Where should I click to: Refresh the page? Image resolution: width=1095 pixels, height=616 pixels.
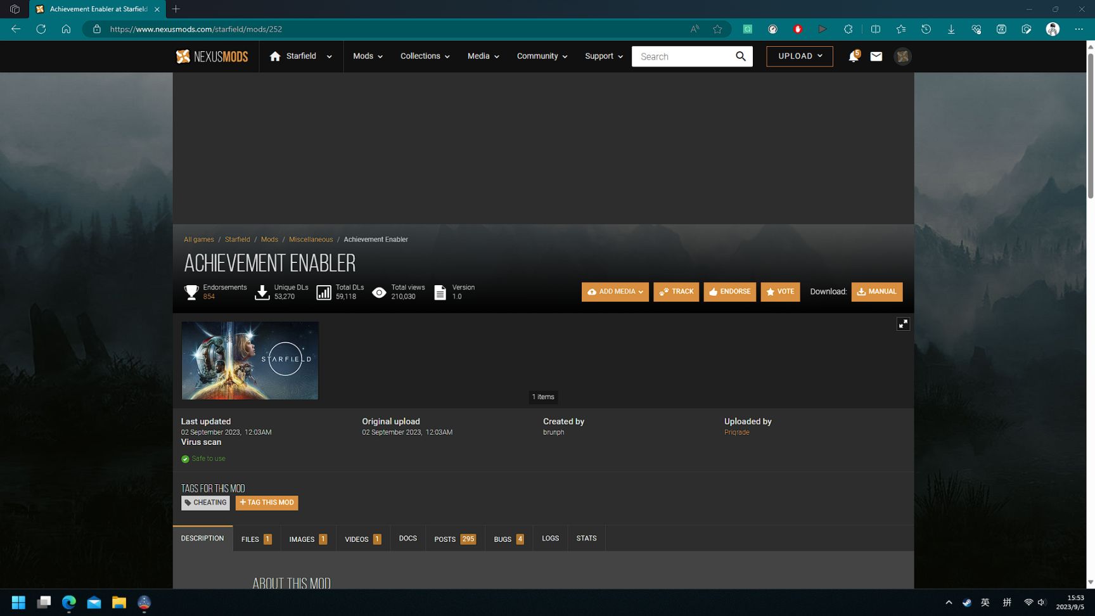coord(41,29)
